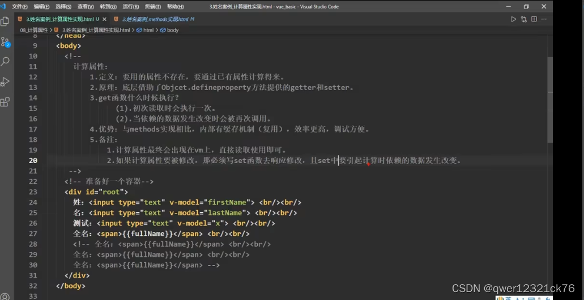The image size is (584, 300).
Task: Open the 终端(T) menu
Action: [x=153, y=7]
